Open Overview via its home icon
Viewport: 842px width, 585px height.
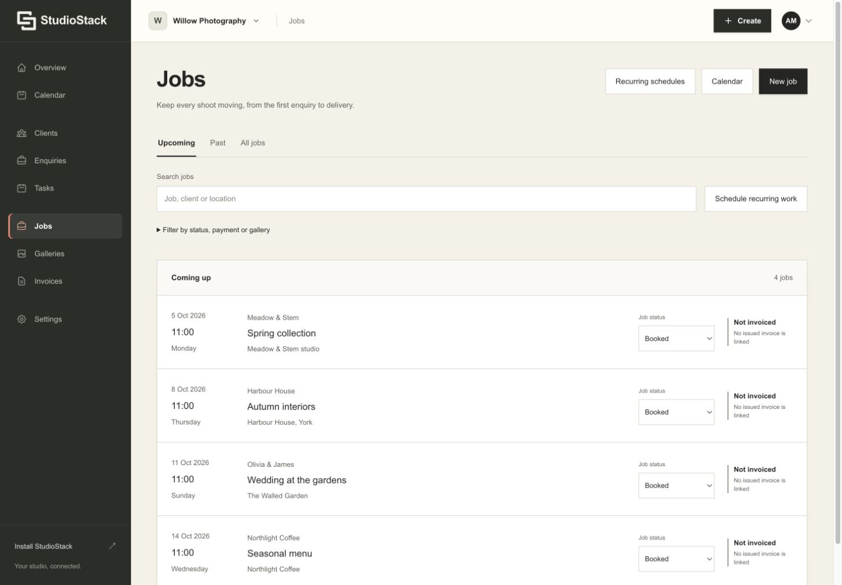(22, 67)
